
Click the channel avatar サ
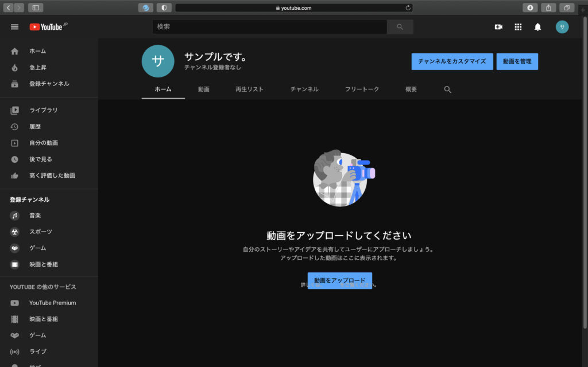[158, 61]
